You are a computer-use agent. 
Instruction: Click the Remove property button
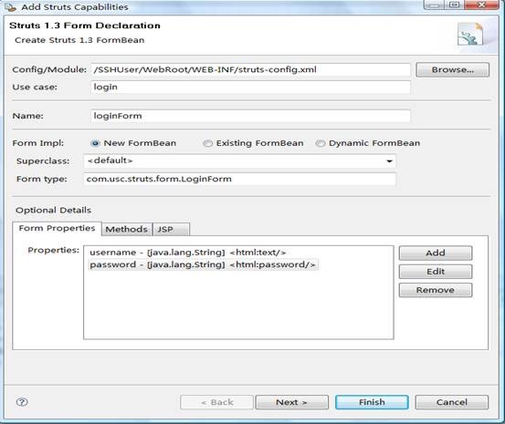[436, 290]
